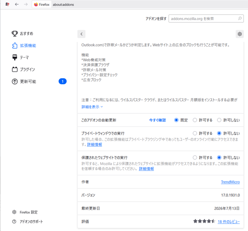Click the blue update count badge
The height and width of the screenshot is (231, 248).
63,81
